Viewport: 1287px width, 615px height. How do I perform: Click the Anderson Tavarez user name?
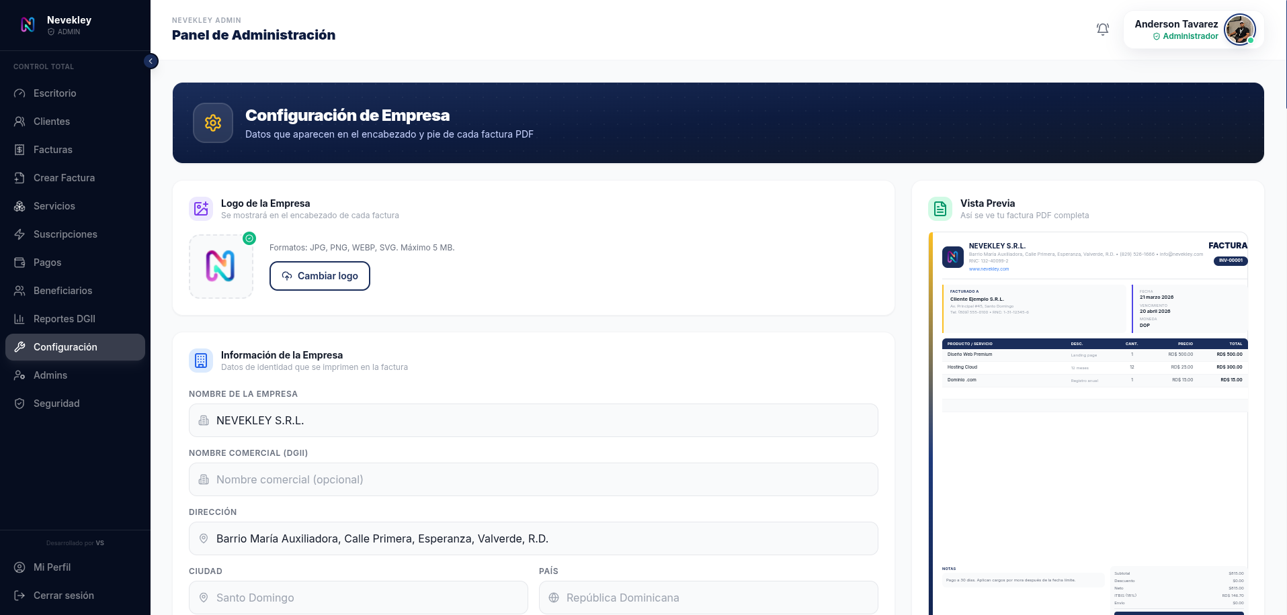(1176, 24)
